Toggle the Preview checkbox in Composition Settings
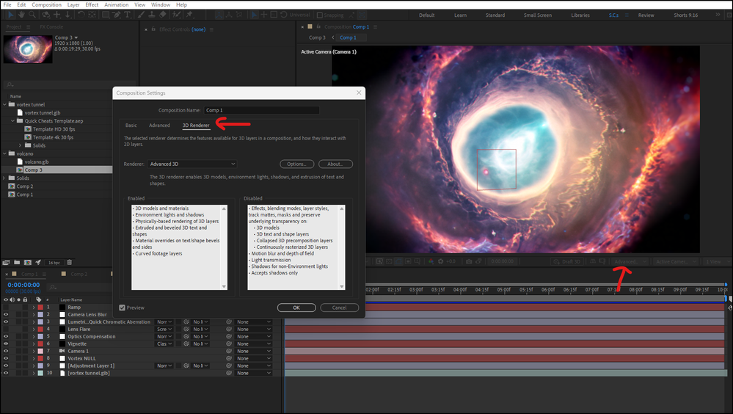 [x=122, y=308]
